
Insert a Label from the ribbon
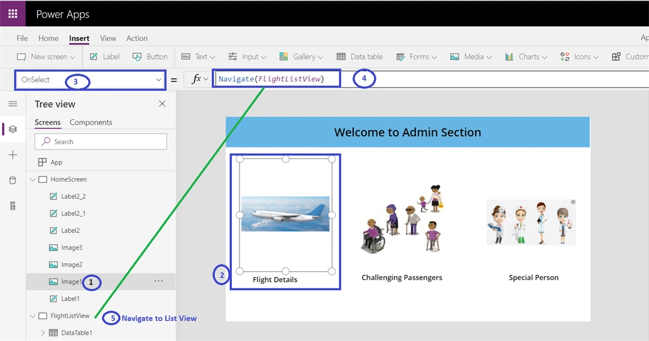105,56
